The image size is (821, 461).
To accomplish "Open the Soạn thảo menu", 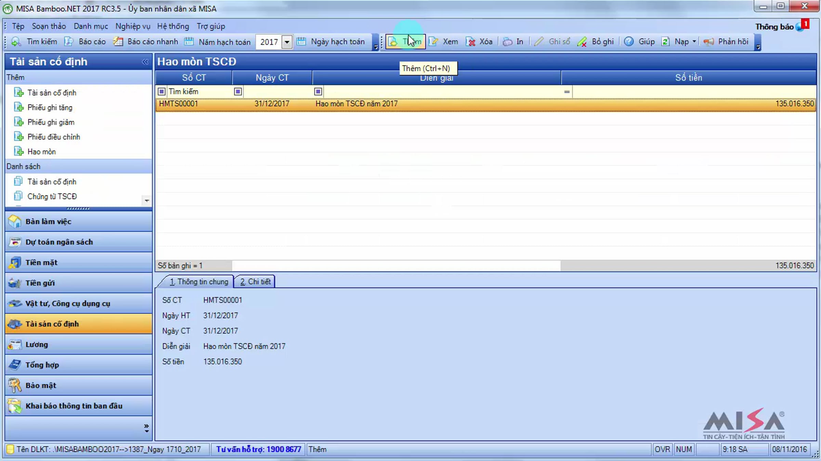I will click(x=49, y=26).
